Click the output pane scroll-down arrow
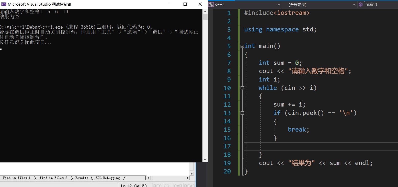 pyautogui.click(x=191, y=173)
